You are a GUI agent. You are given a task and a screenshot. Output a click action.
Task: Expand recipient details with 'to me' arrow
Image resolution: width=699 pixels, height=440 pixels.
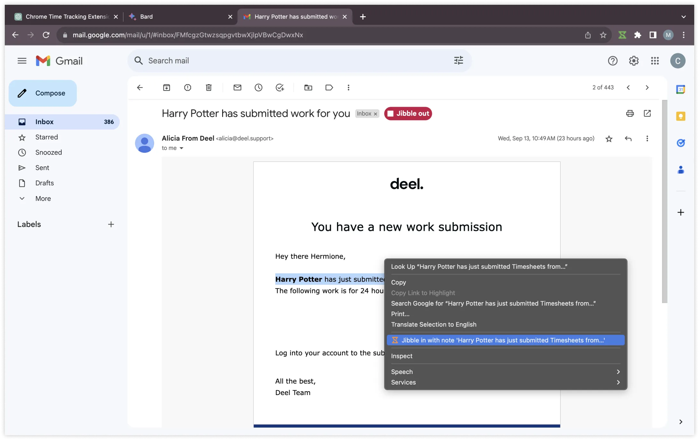[182, 148]
